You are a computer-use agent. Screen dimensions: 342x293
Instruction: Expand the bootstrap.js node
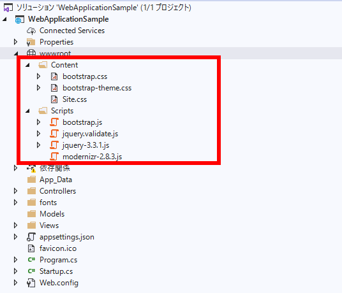(39, 122)
